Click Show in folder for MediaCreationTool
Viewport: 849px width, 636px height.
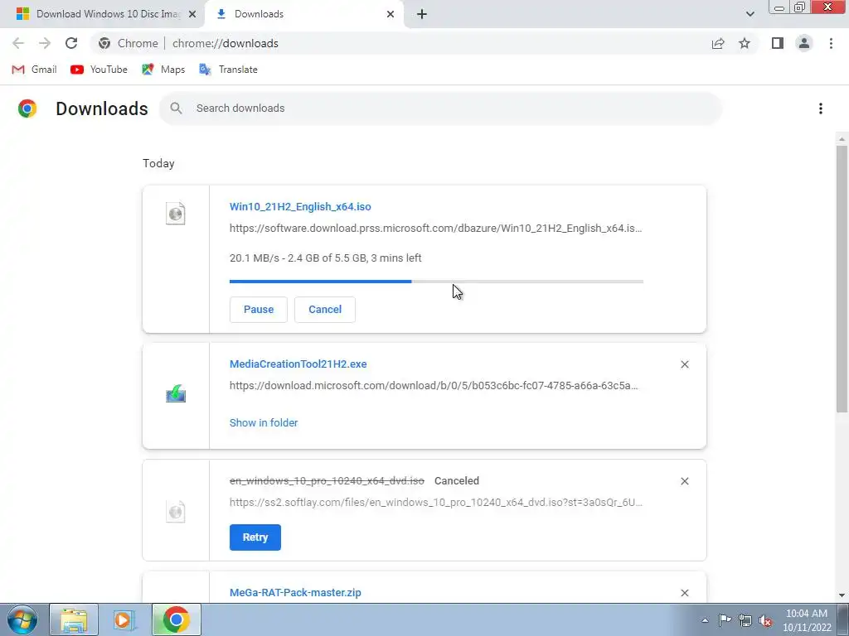[264, 423]
